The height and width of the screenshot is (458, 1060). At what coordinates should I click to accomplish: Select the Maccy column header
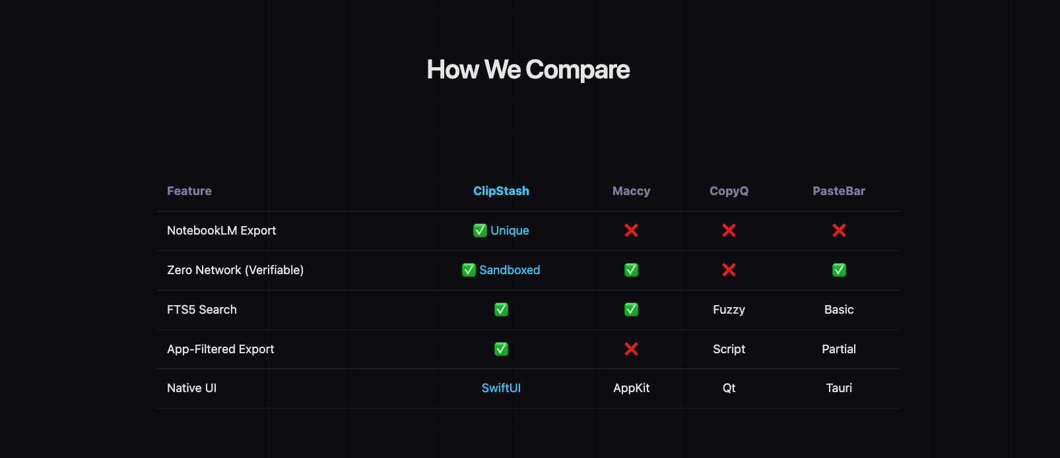631,191
